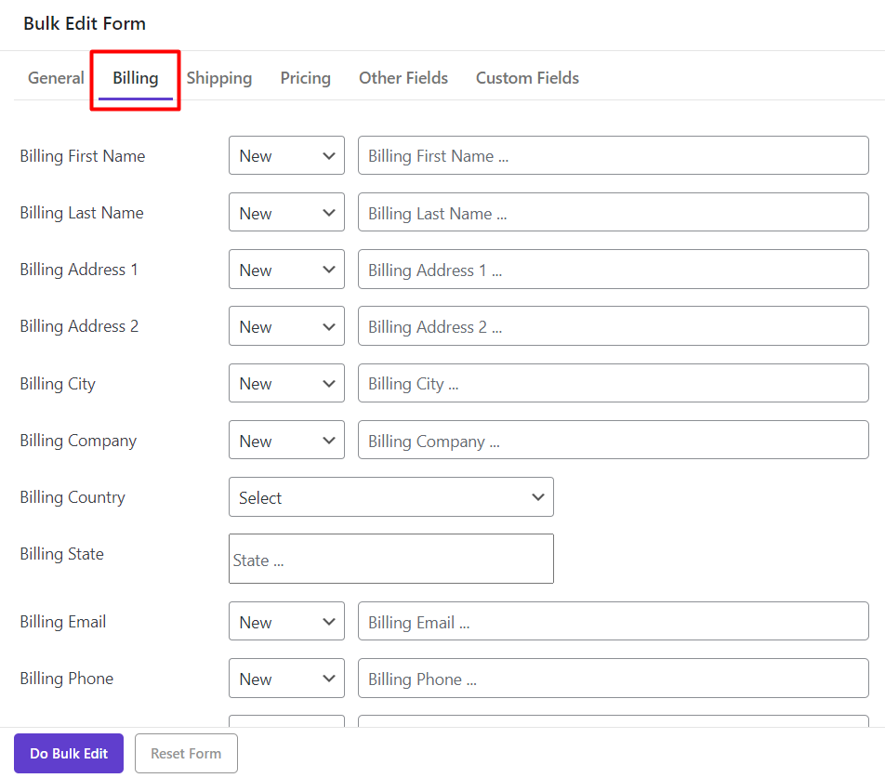This screenshot has width=885, height=778.
Task: Click into the Billing Company text field
Action: 613,441
